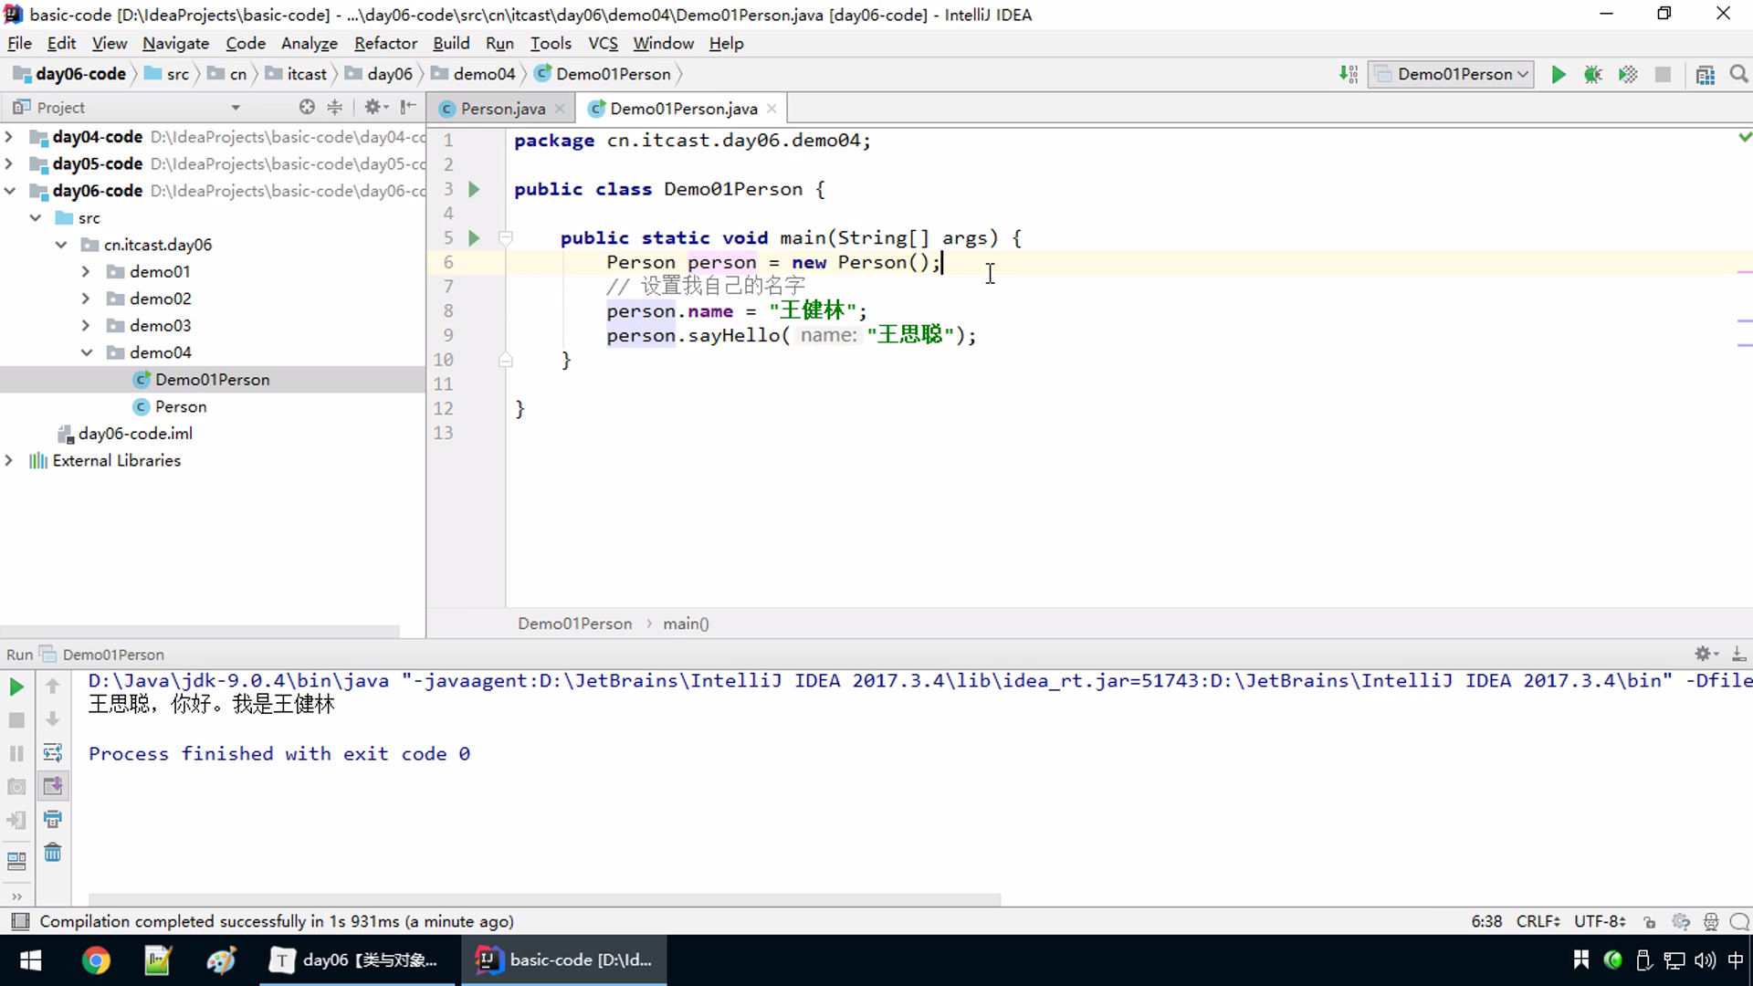
Task: Click the green Run button in top toolbar
Action: [x=1559, y=75]
